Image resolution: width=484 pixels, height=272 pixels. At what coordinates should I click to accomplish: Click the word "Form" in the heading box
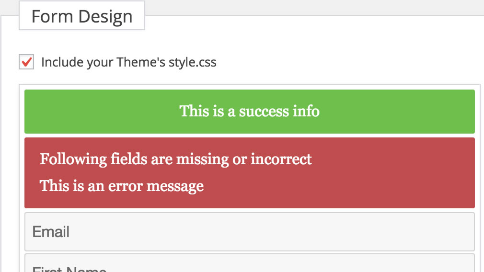(52, 16)
